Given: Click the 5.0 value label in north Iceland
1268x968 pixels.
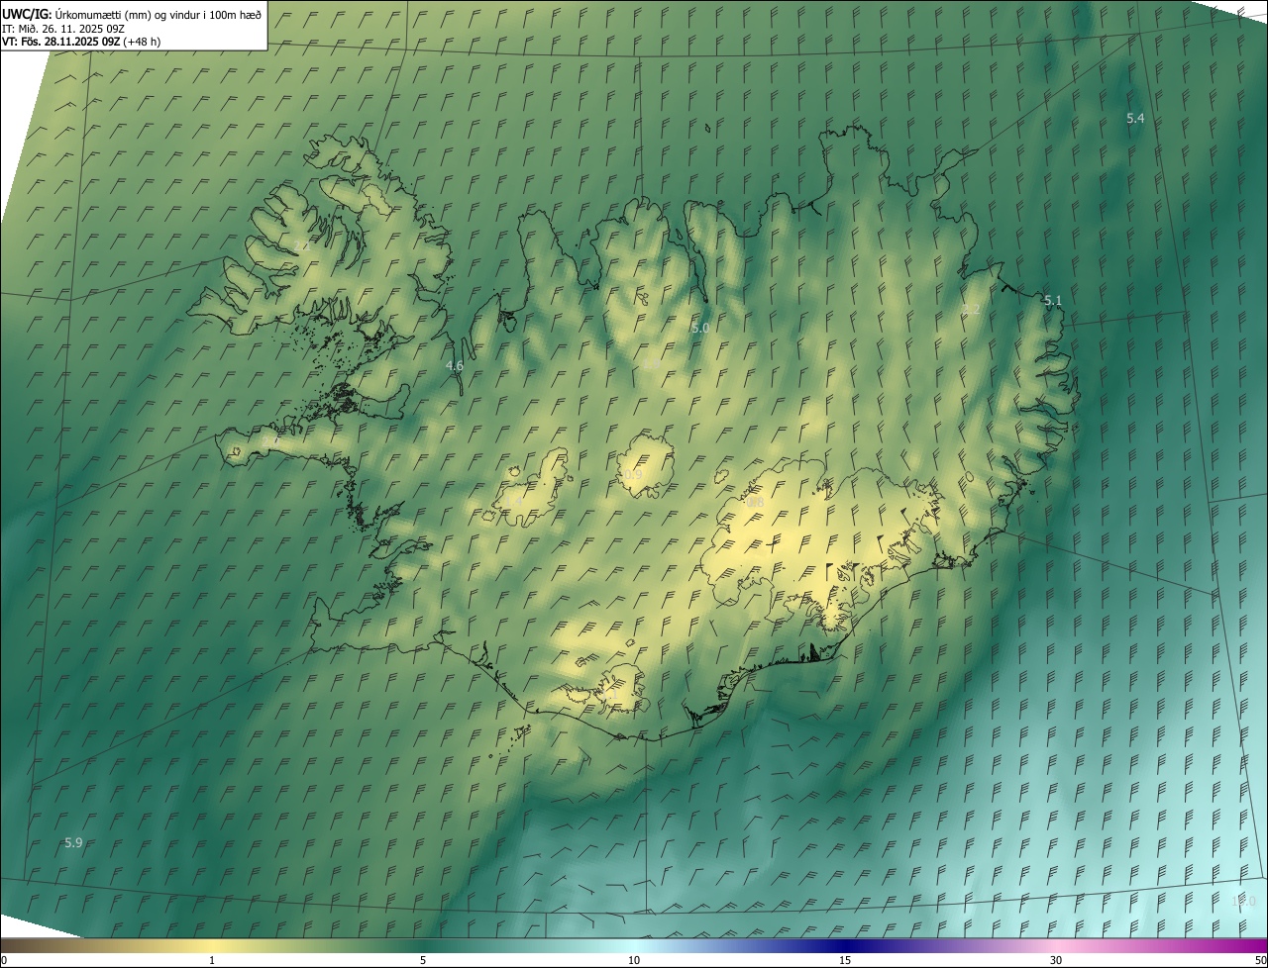Looking at the screenshot, I should 700,328.
